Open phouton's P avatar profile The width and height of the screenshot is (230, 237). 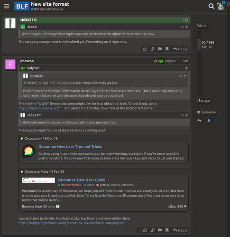10,65
